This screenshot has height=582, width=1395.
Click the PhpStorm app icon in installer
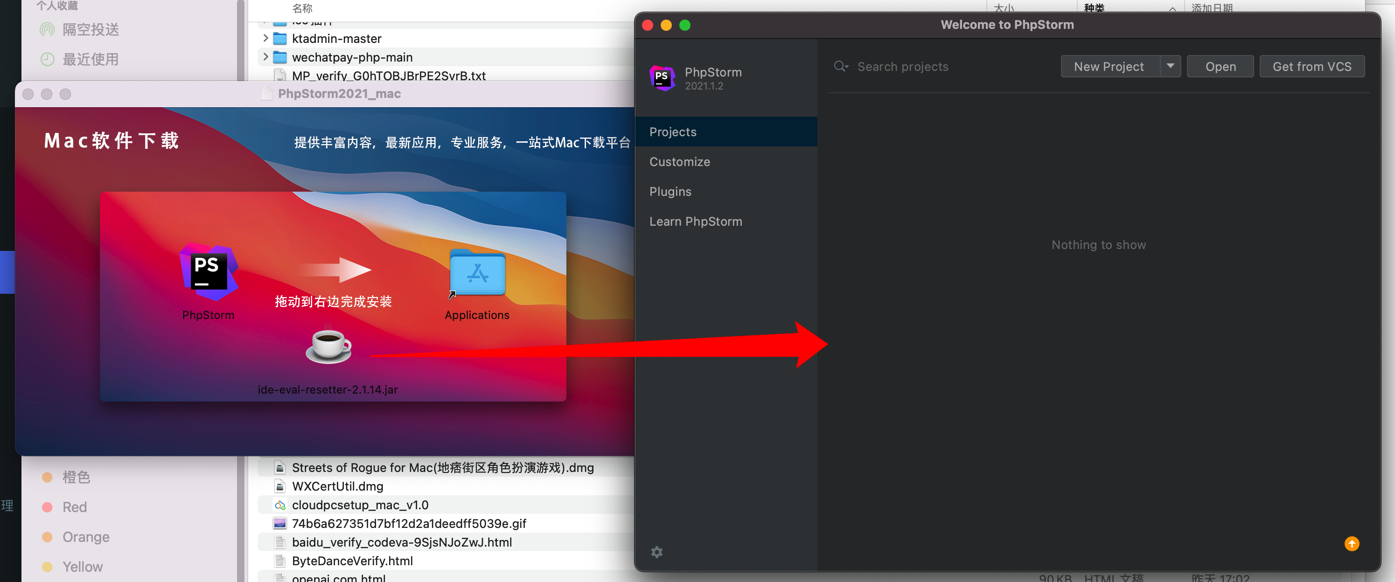click(x=209, y=272)
